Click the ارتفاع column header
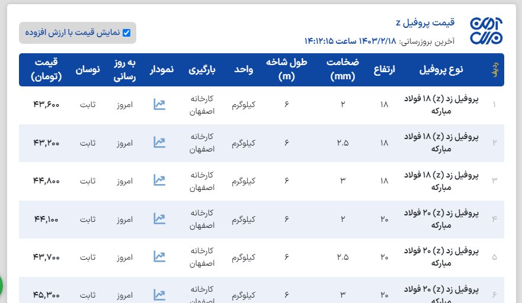The height and width of the screenshot is (303, 522). 385,70
